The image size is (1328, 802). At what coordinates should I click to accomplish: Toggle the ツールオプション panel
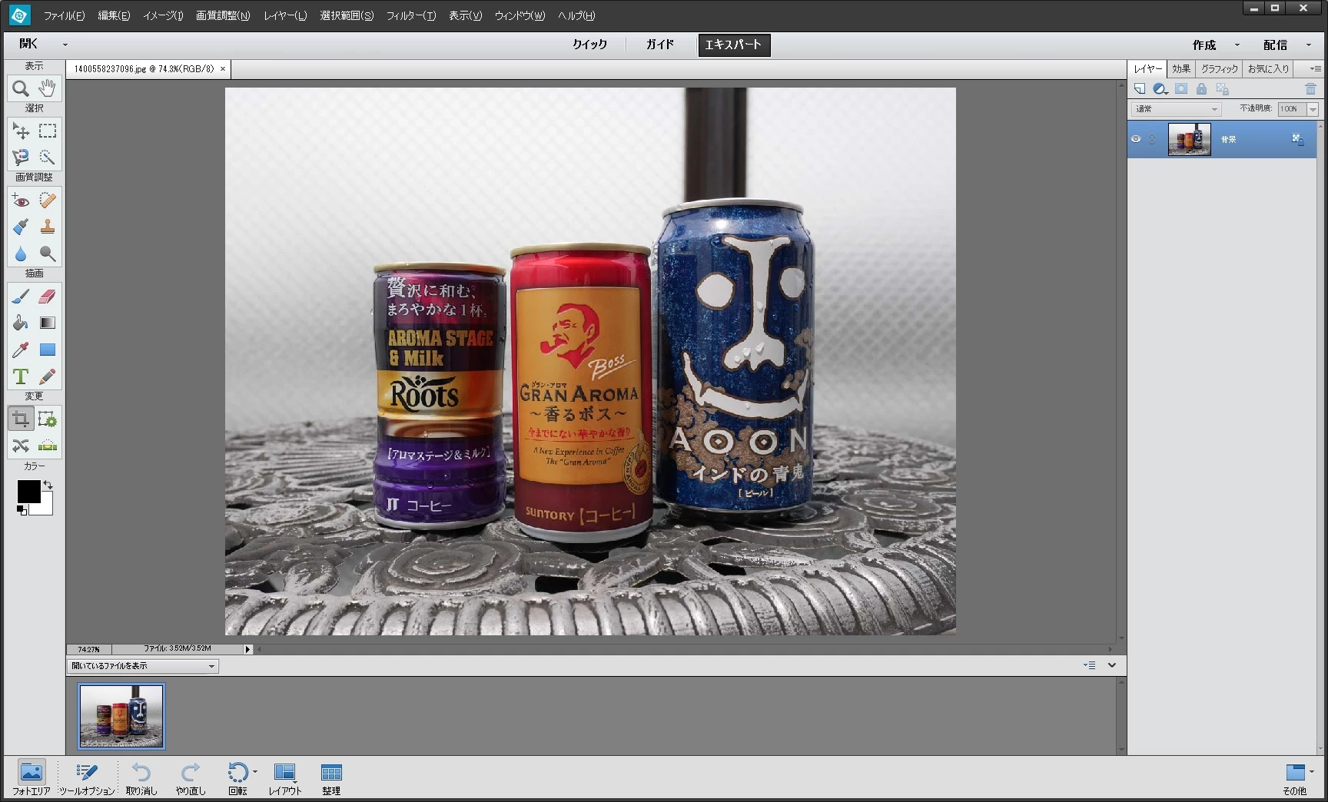[x=87, y=778]
